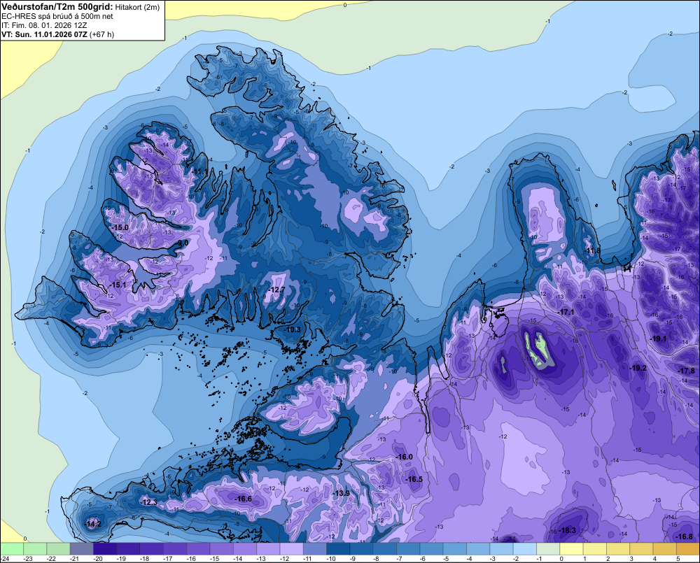Click the -16.8 temperature value

pos(685,536)
